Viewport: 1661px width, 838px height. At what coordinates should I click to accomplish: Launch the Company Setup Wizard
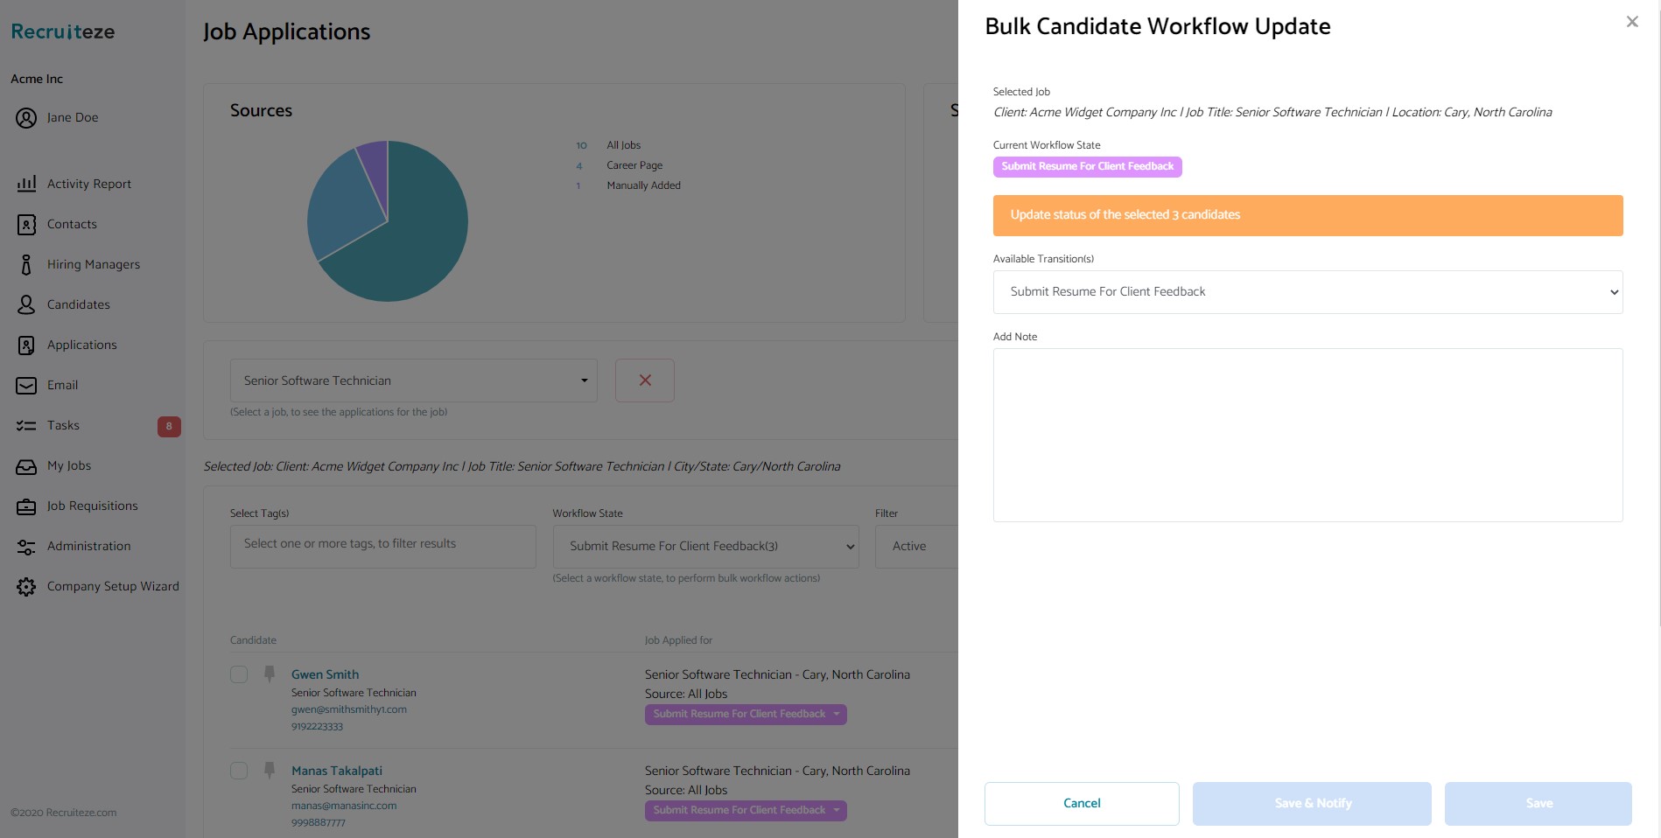coord(112,586)
